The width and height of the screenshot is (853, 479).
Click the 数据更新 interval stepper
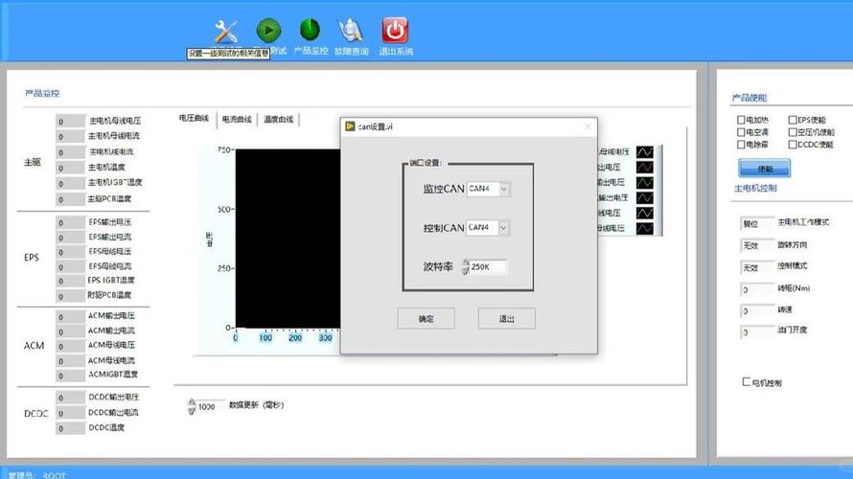pyautogui.click(x=192, y=406)
